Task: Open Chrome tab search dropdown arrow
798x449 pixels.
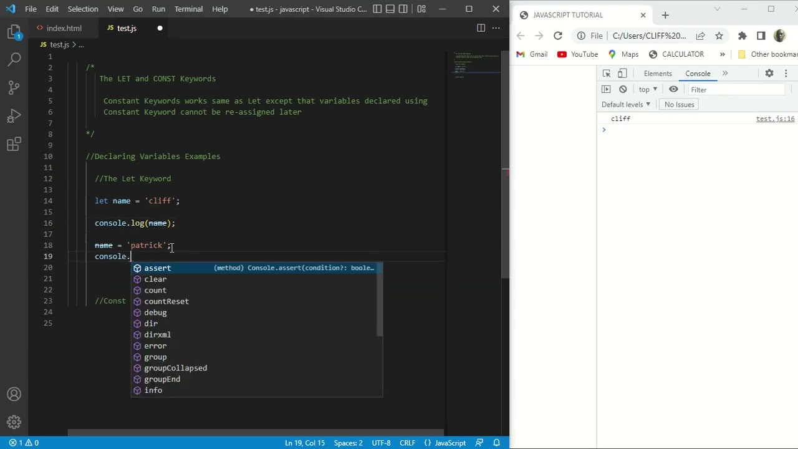Action: tap(717, 9)
